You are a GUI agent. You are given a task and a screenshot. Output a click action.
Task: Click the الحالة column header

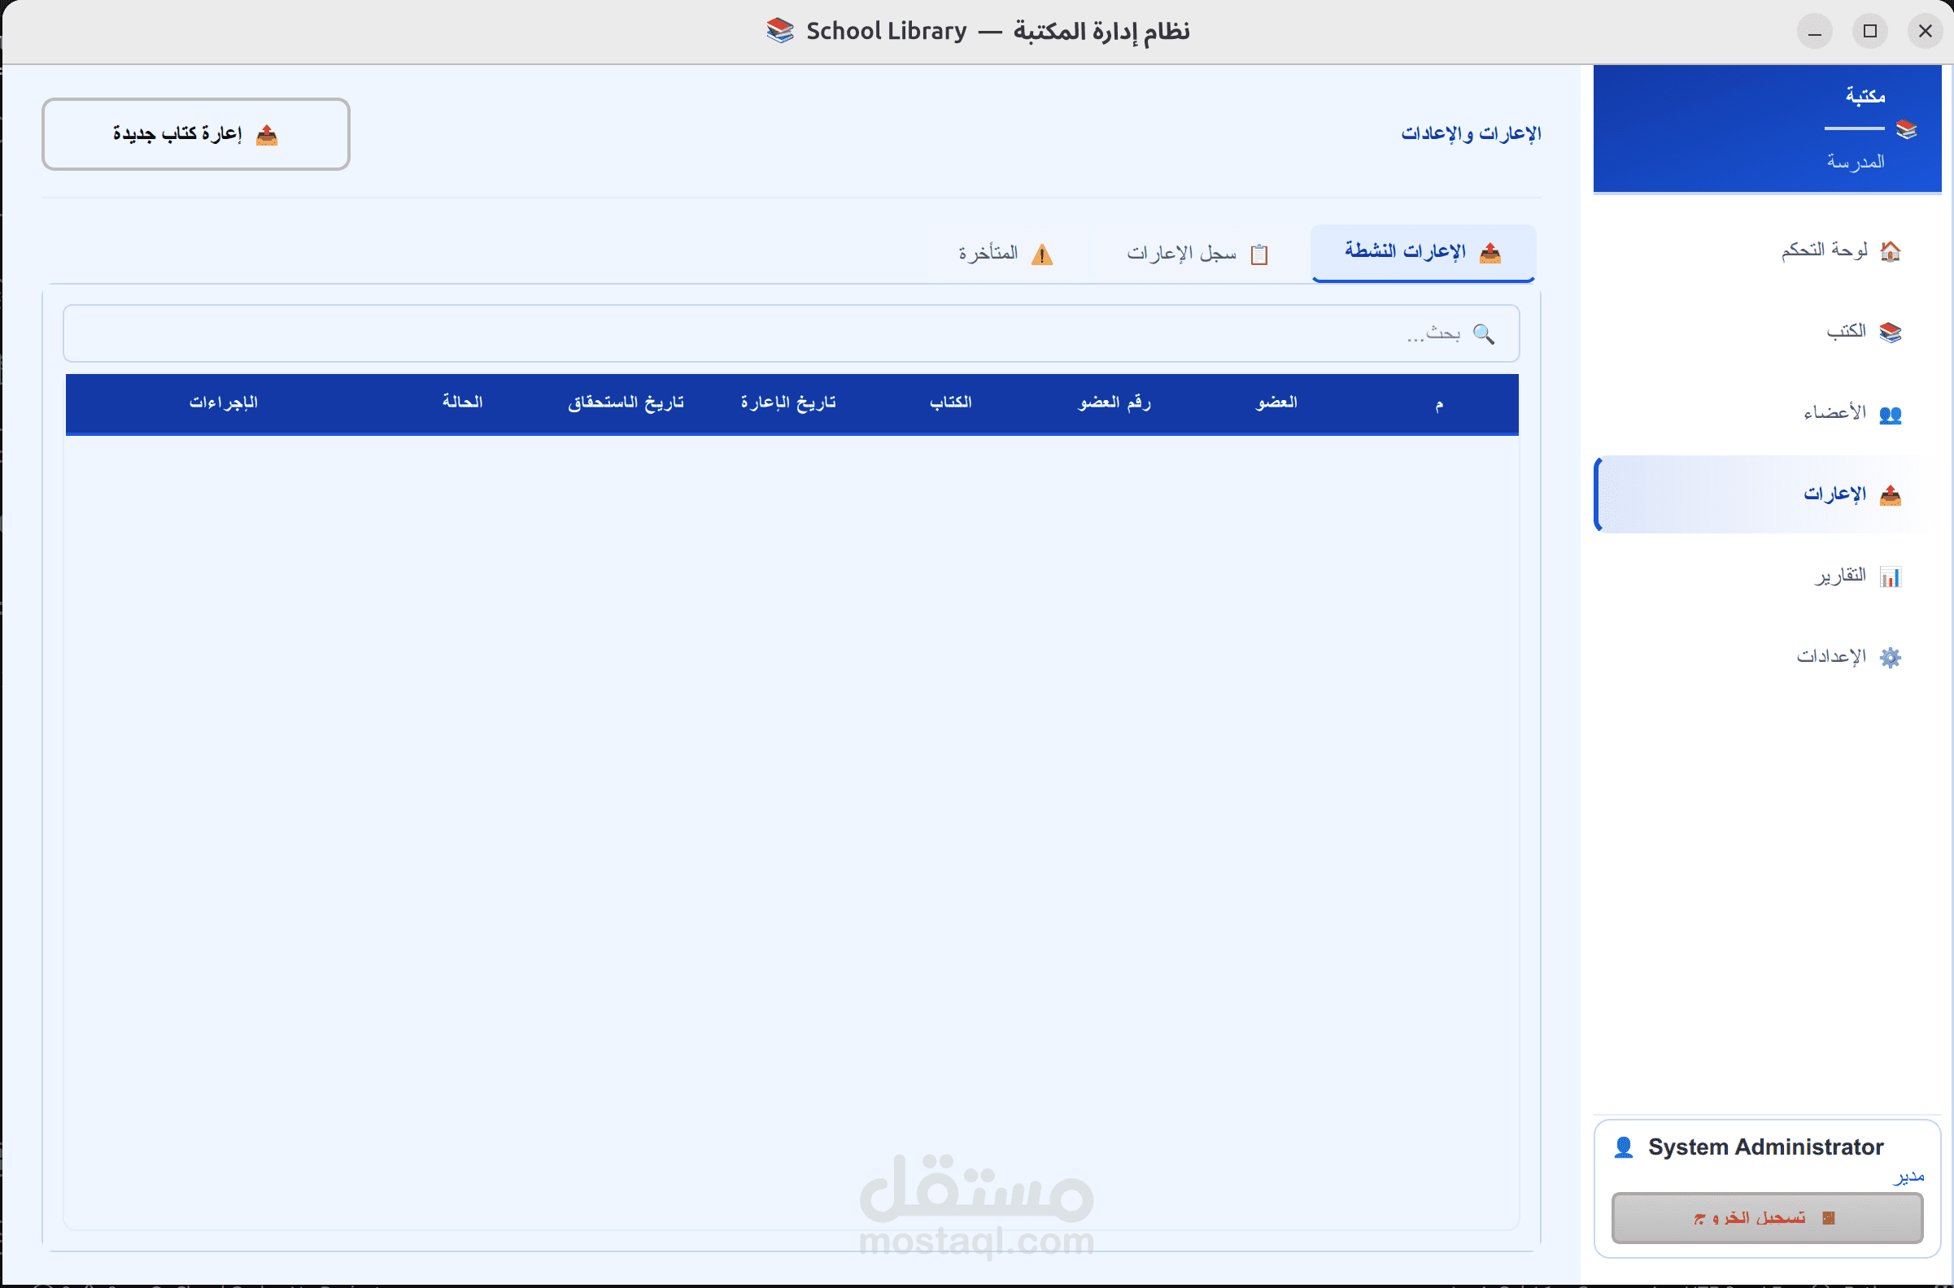[x=462, y=402]
